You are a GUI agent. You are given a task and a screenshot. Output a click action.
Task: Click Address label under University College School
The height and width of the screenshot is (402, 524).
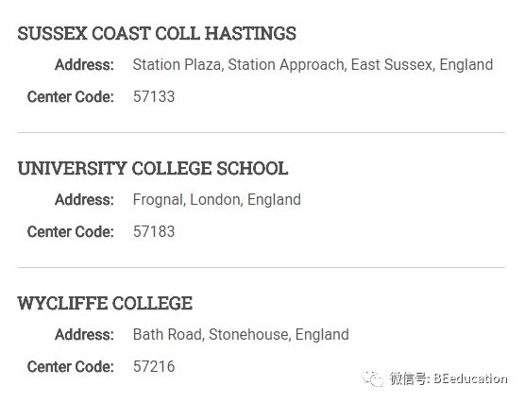(x=85, y=200)
